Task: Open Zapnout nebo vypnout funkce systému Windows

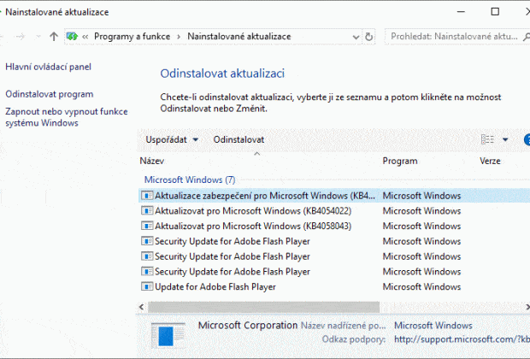Action: (x=67, y=117)
